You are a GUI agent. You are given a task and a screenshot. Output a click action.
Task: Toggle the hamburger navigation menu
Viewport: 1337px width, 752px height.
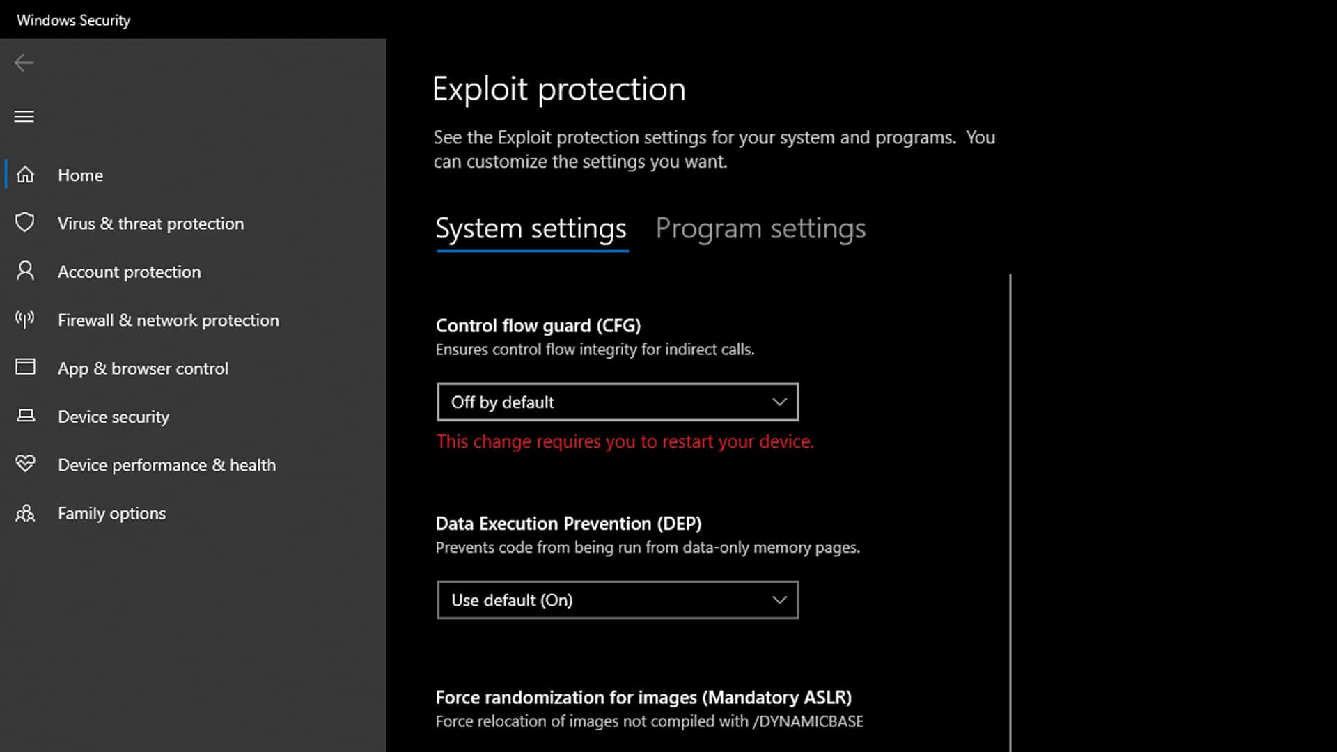[24, 116]
